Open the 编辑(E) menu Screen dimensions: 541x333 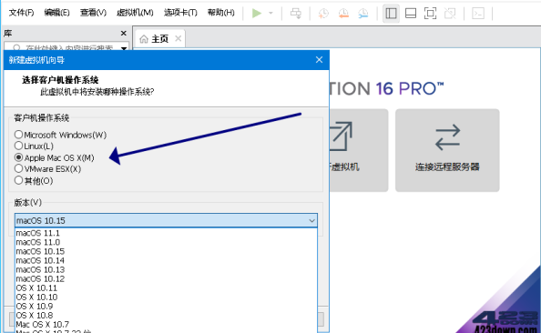pyautogui.click(x=57, y=13)
